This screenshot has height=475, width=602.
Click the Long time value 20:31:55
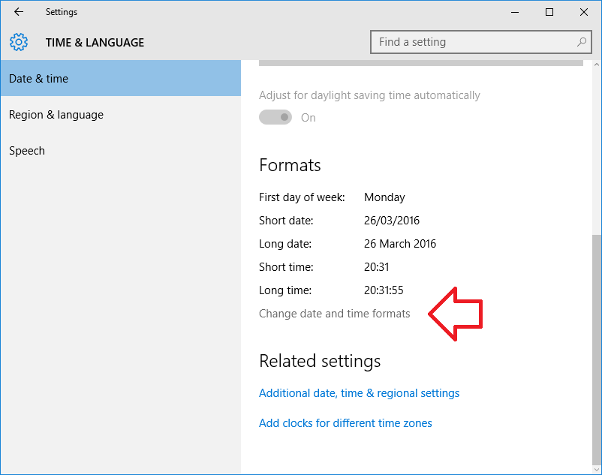point(384,290)
